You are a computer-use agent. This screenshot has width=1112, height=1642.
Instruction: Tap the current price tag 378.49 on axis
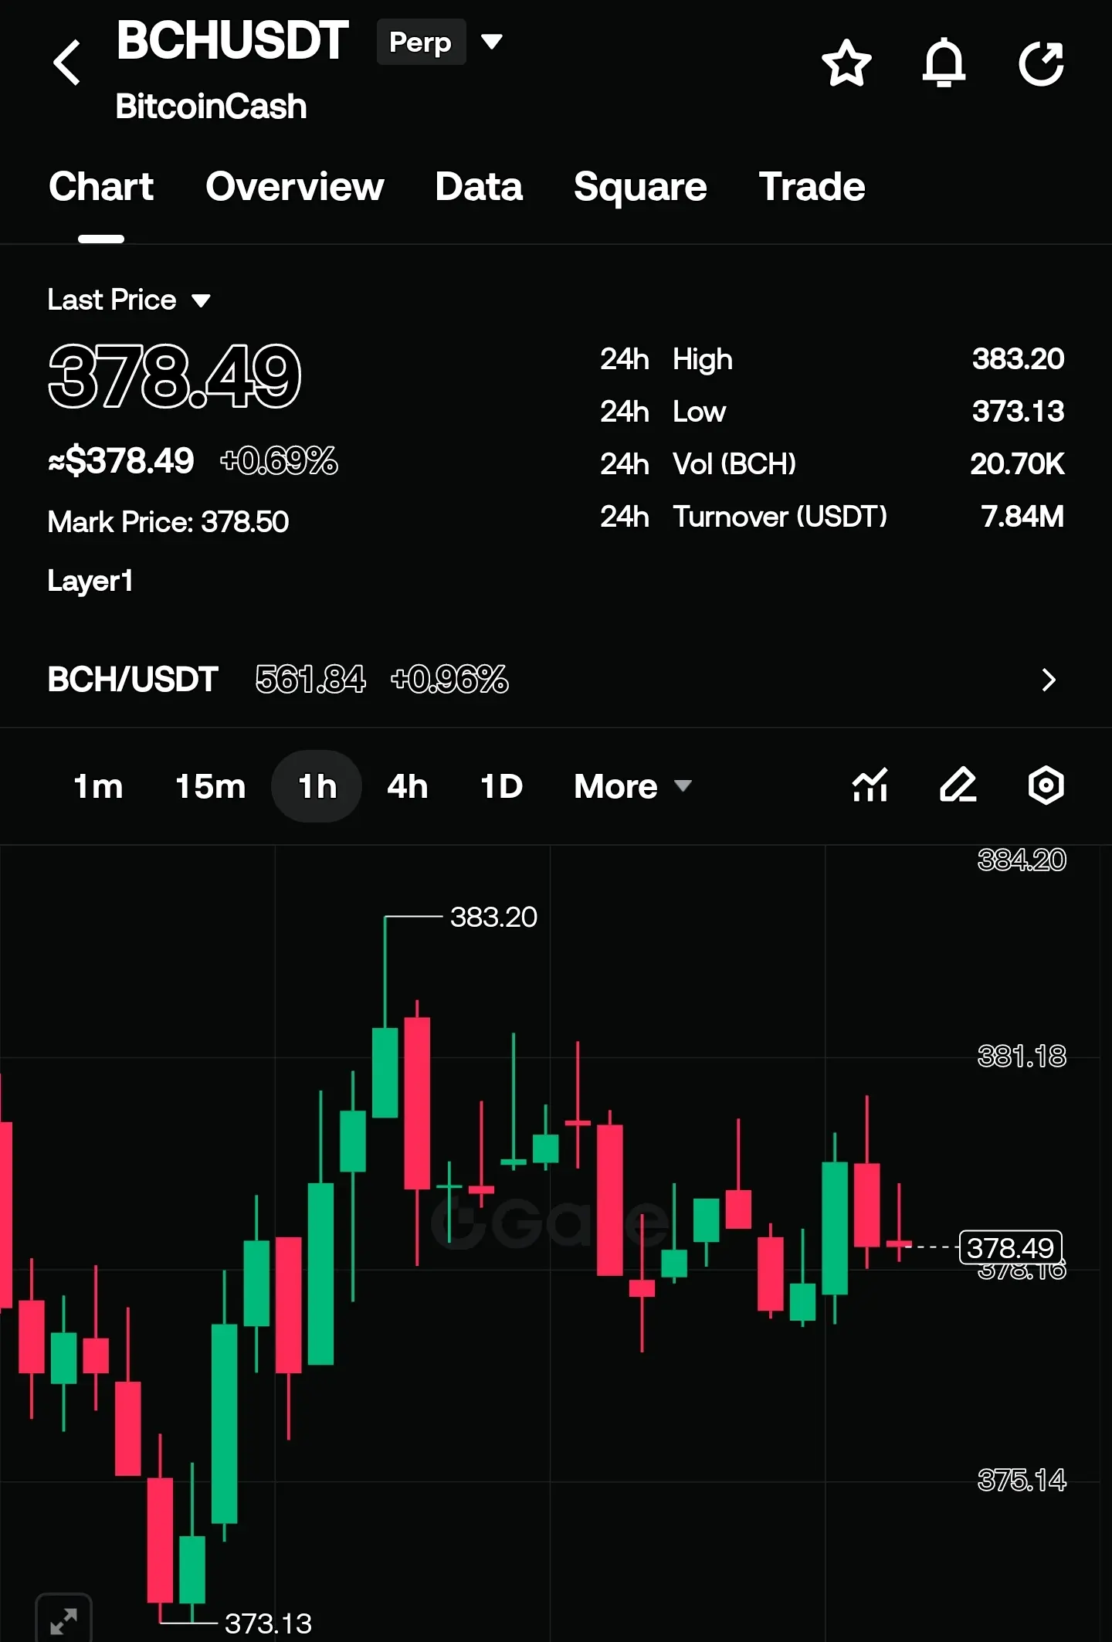[1010, 1247]
